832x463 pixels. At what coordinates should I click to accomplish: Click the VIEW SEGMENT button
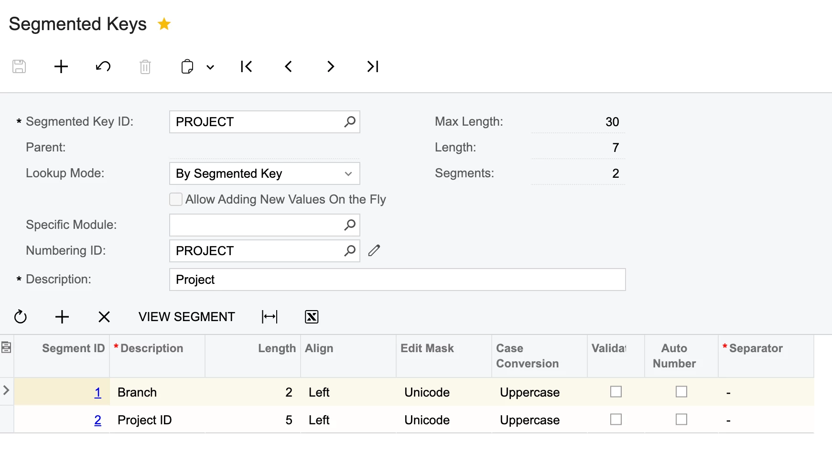point(186,317)
